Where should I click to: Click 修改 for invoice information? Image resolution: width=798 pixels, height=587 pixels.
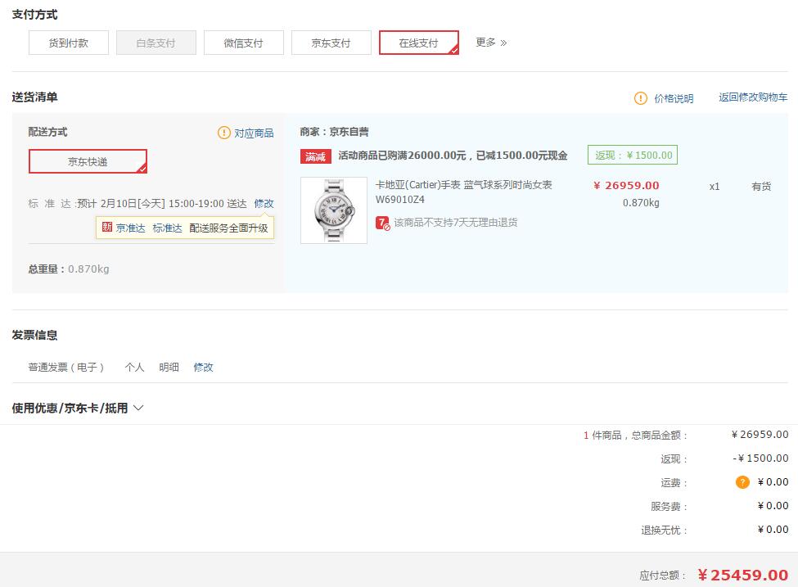pyautogui.click(x=203, y=367)
